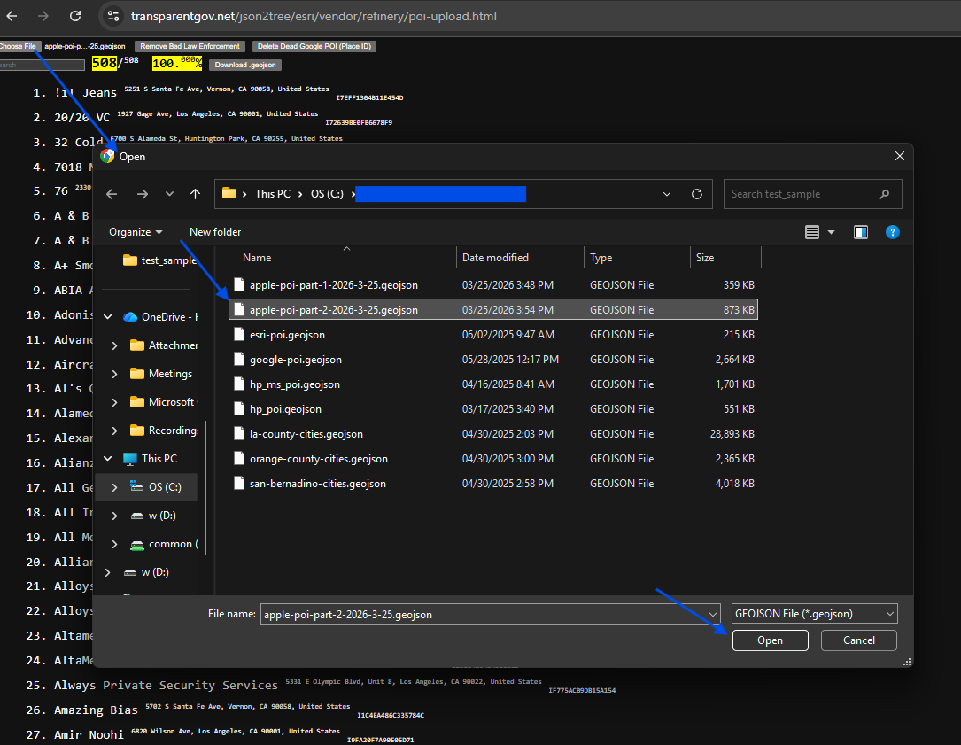Click the site information icon in address bar
961x745 pixels.
(112, 16)
